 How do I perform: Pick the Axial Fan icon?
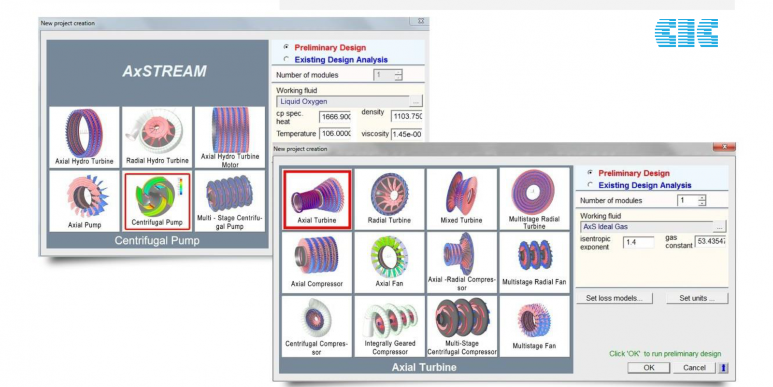coord(389,263)
